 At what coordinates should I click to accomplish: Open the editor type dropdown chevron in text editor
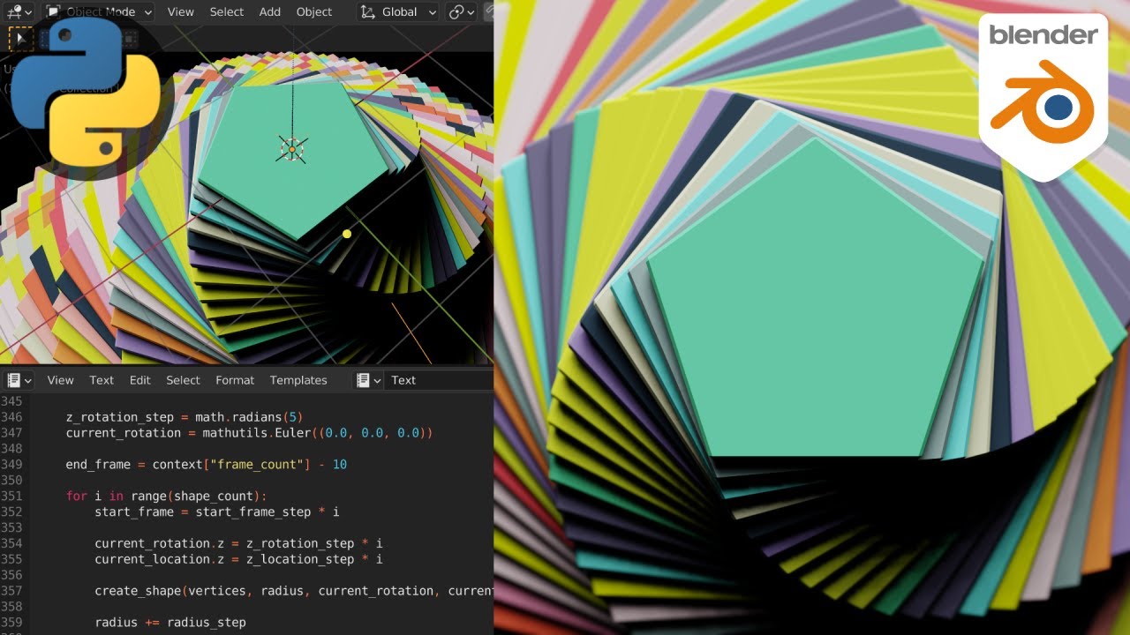26,379
